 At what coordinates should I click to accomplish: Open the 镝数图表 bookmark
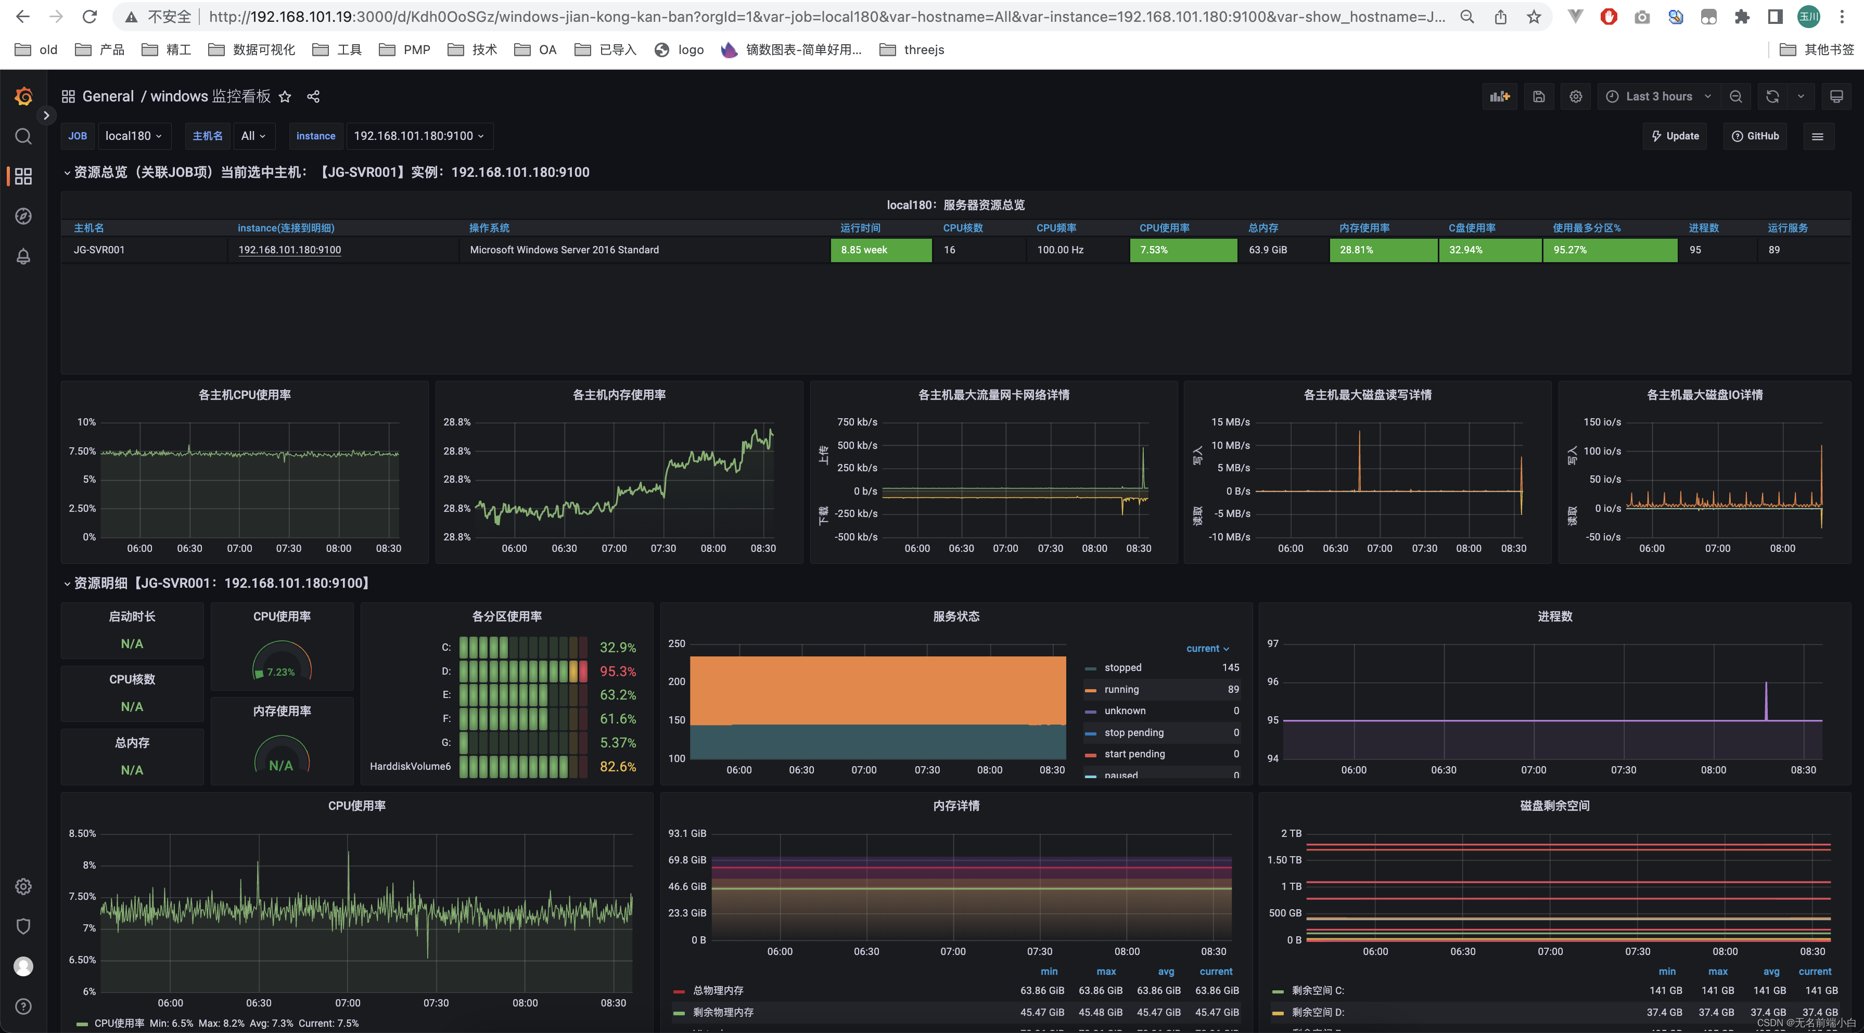791,49
